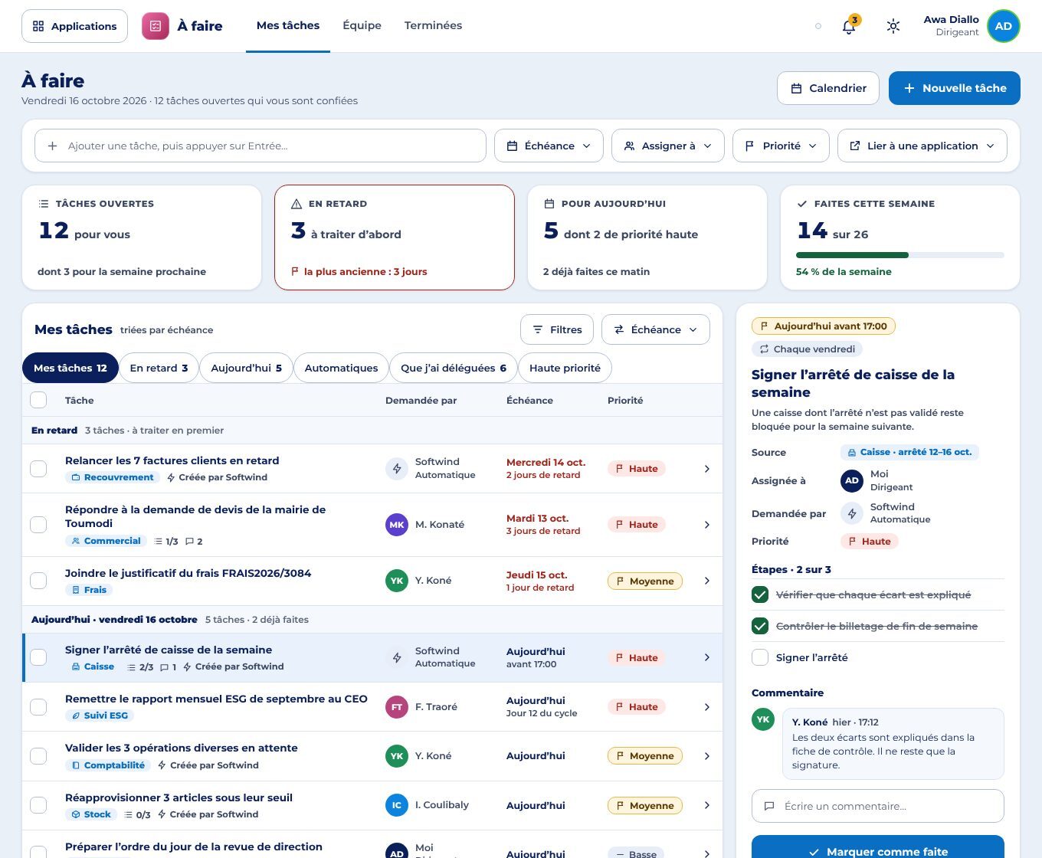
Task: Select the Que j'ai déléguées 6 filter pill
Action: click(x=454, y=368)
